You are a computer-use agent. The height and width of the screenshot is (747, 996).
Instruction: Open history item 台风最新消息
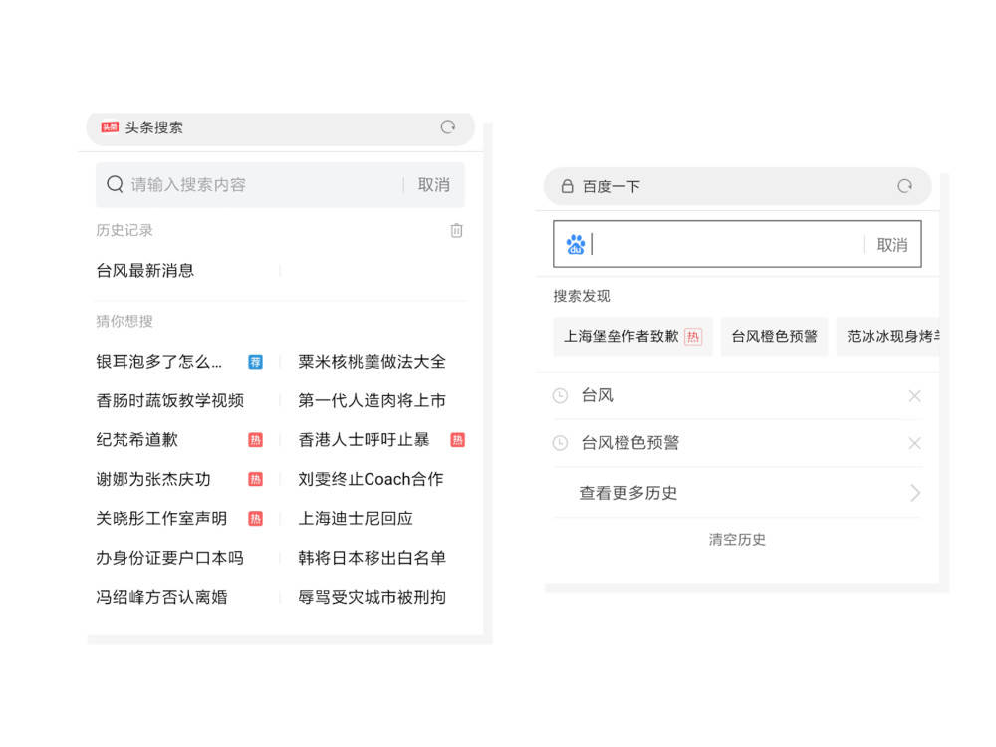click(145, 270)
